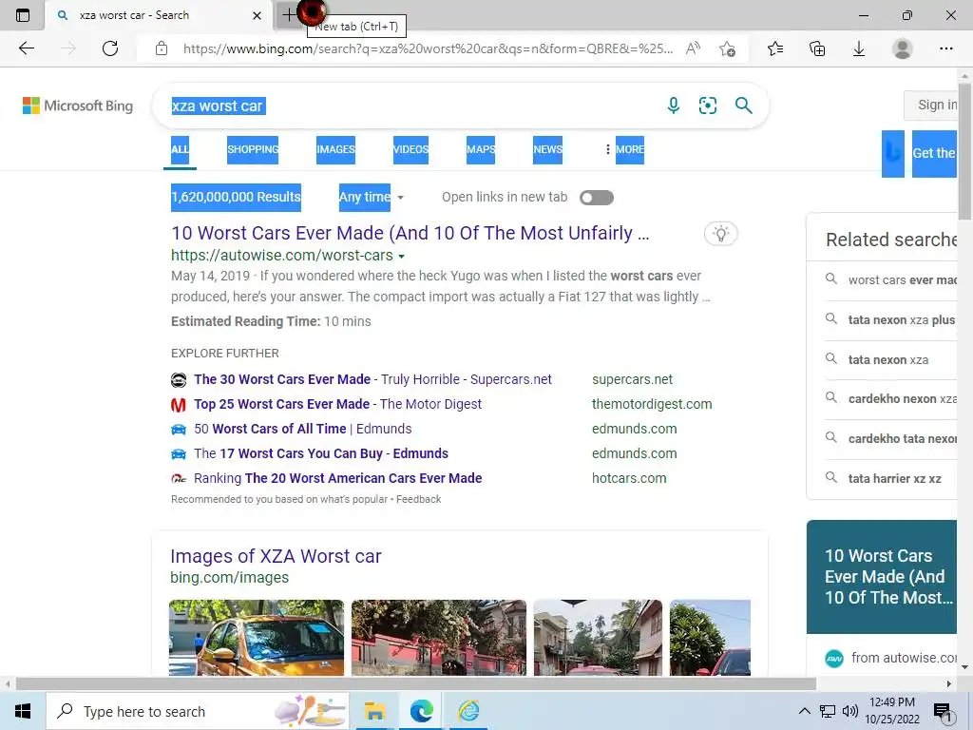Open 10 Worst Cars Ever Made result
This screenshot has height=730, width=973.
pos(410,234)
